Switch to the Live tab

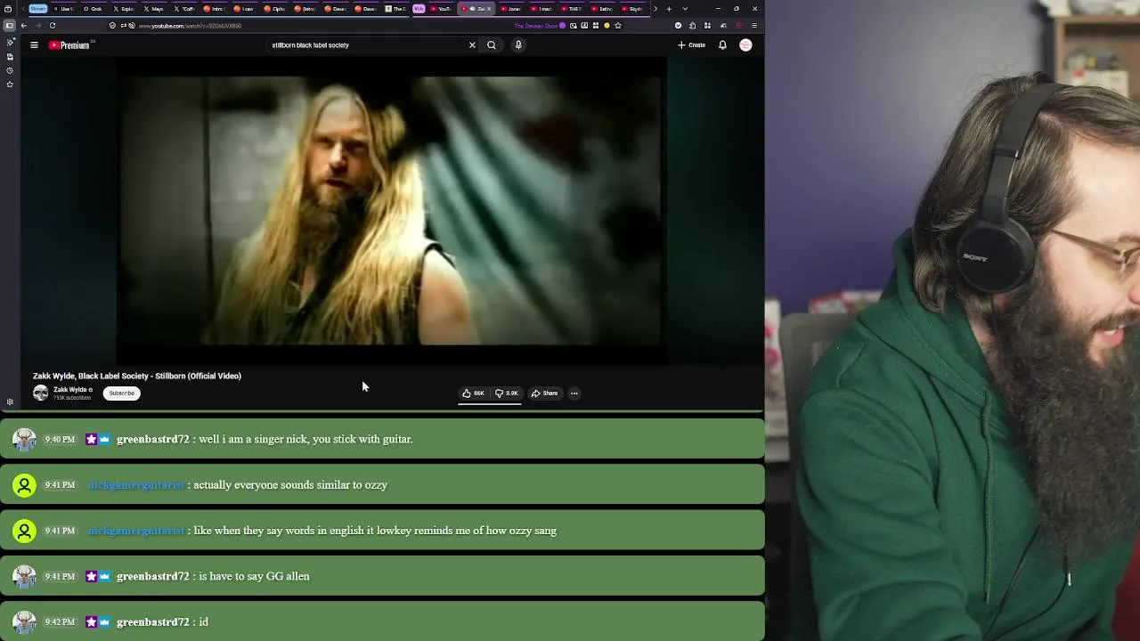tap(64, 9)
